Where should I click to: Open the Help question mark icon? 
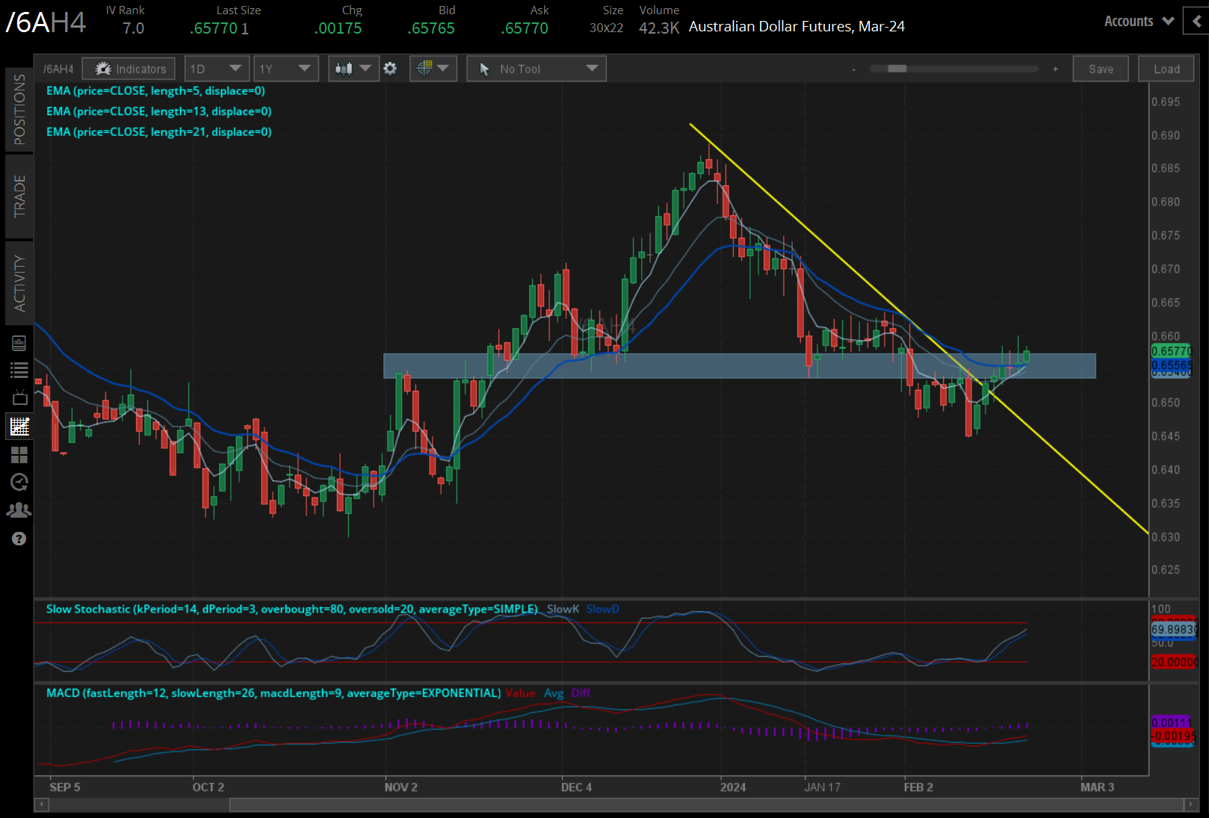[19, 538]
